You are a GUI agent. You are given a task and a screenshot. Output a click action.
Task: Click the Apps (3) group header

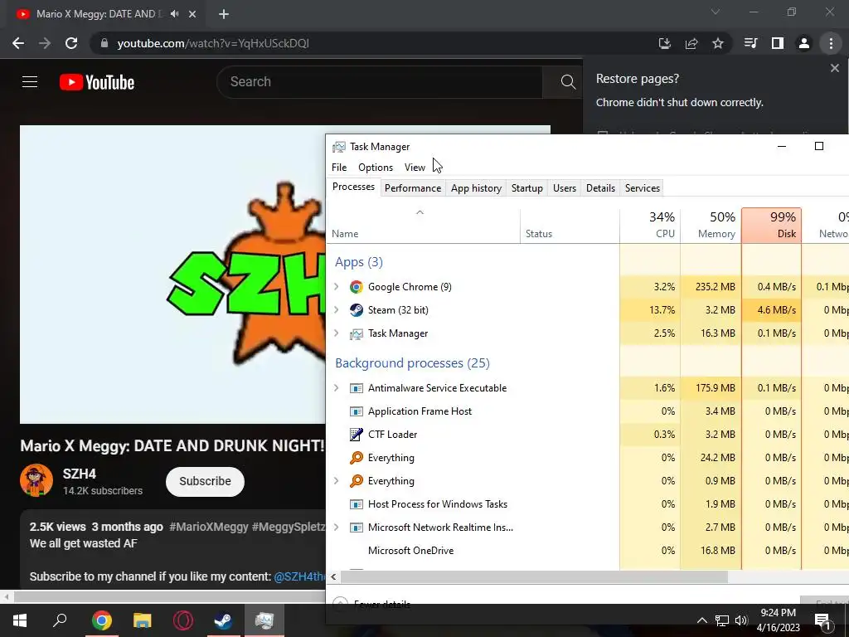358,262
